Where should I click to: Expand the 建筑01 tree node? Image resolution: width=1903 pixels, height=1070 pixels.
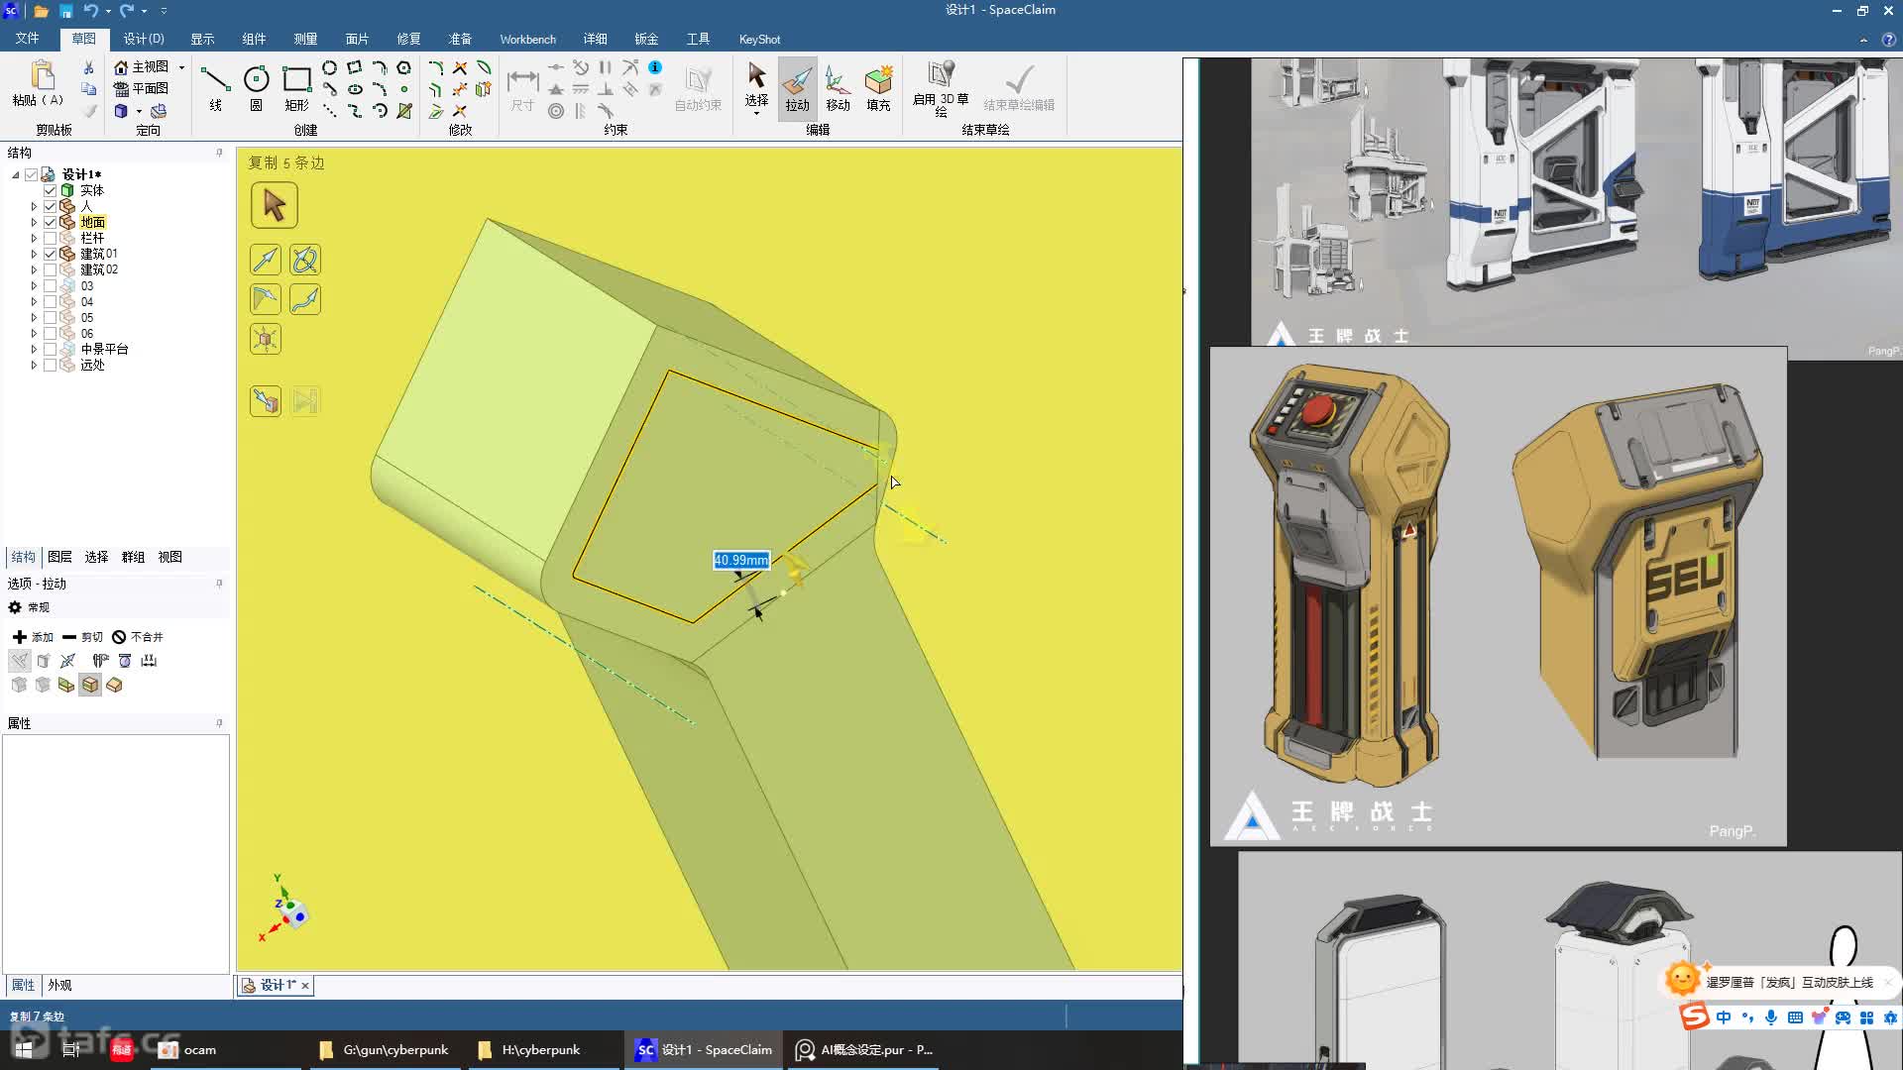pyautogui.click(x=34, y=254)
